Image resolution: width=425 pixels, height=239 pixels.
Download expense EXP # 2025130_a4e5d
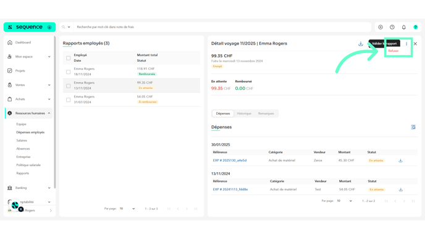tap(401, 161)
